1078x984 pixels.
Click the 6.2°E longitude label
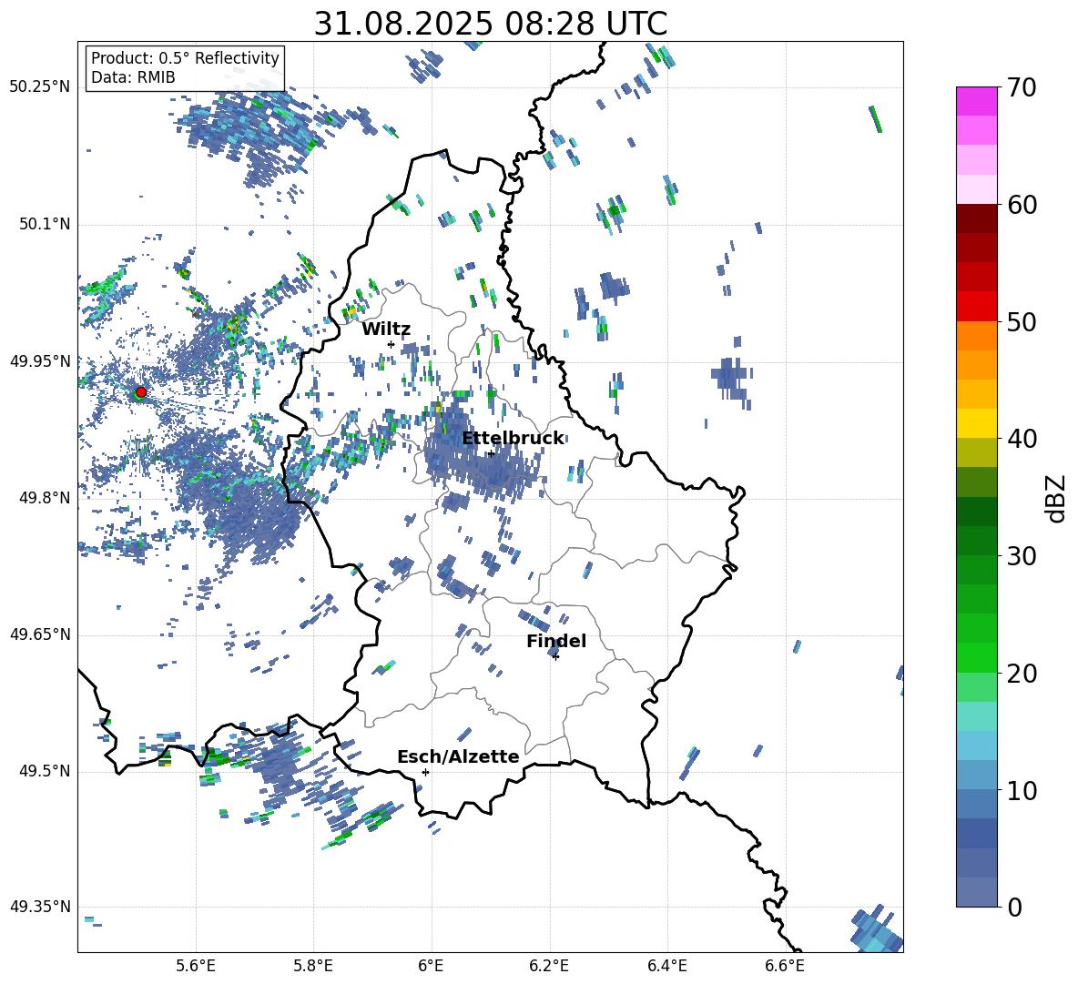tap(549, 966)
